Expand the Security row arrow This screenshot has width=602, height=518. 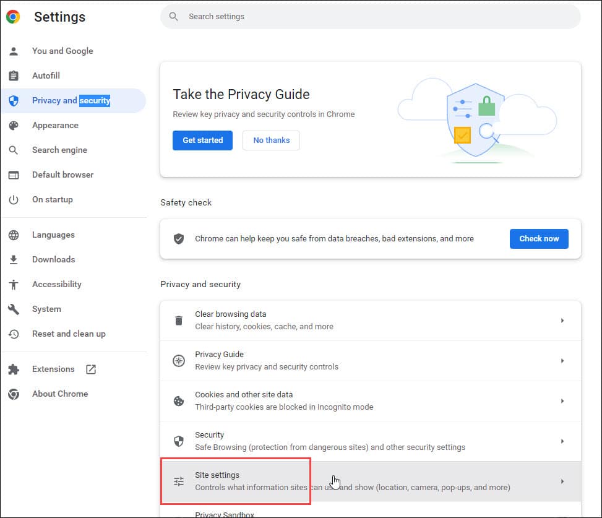tap(562, 441)
